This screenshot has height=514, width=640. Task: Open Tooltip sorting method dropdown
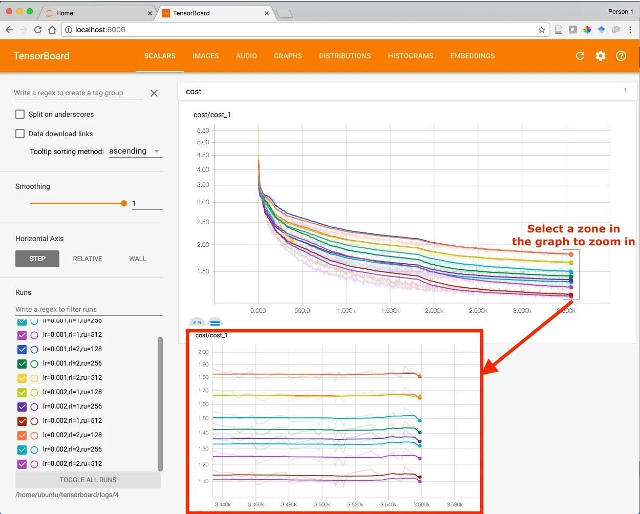coord(136,151)
